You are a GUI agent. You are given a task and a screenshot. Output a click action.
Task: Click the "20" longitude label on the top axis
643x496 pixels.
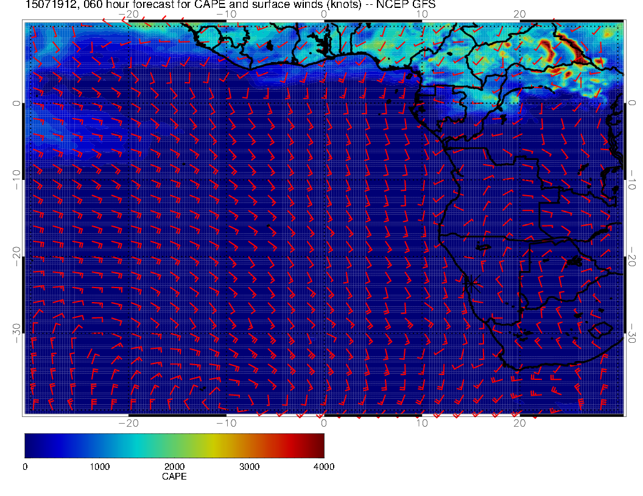pos(519,13)
